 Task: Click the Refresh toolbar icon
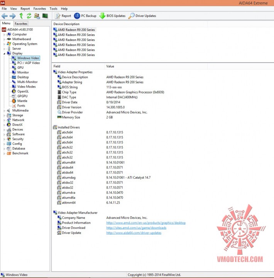pos(29,16)
